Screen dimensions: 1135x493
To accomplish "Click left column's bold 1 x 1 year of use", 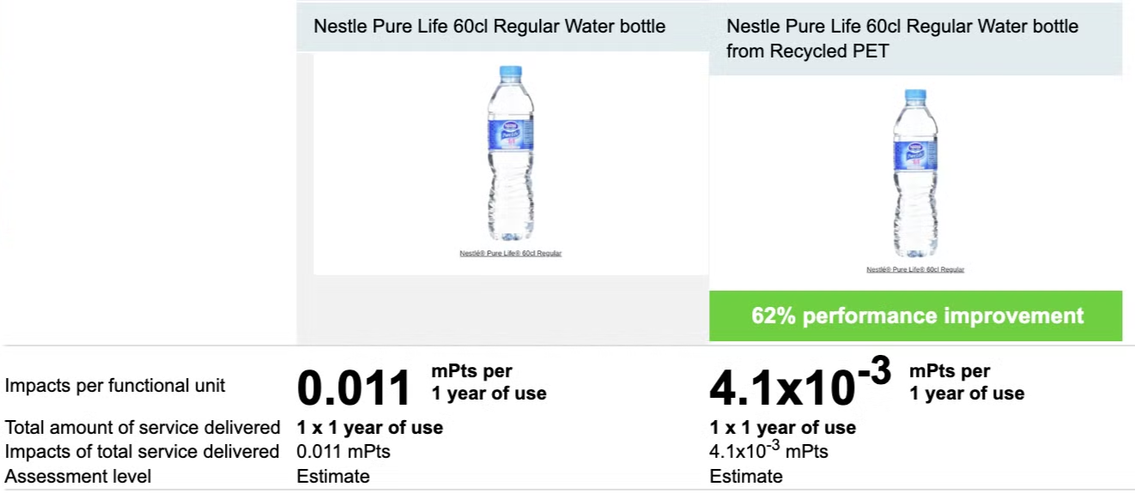I will pos(370,428).
